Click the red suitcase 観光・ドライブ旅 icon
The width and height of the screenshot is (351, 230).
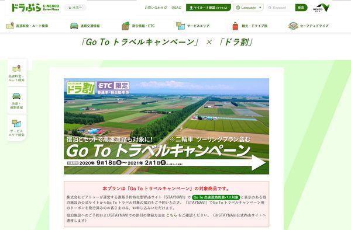click(235, 26)
